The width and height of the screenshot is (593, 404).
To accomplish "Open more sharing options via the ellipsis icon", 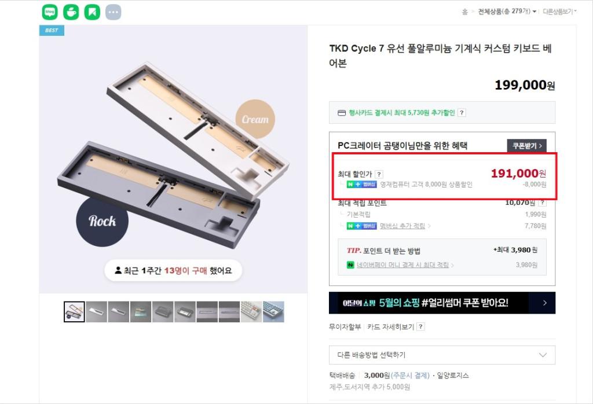I will [x=114, y=12].
